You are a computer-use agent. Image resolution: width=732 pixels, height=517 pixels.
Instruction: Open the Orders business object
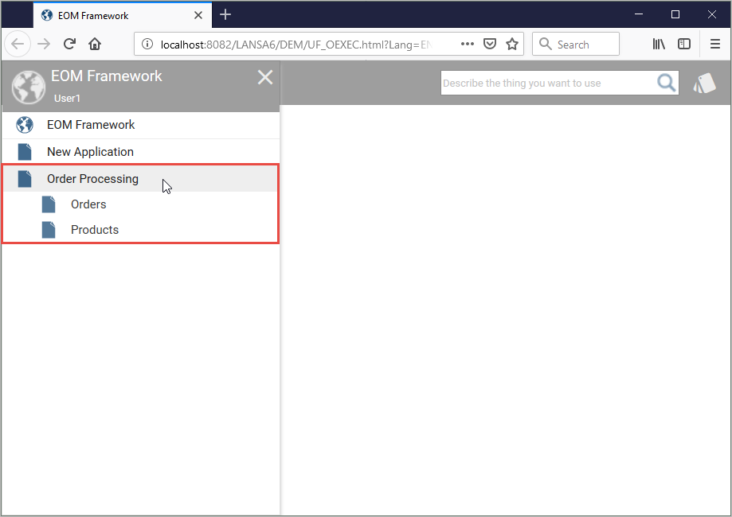141,204
